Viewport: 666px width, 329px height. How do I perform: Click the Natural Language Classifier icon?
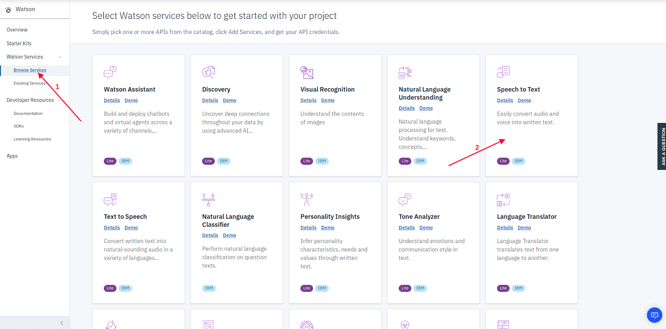click(x=208, y=199)
